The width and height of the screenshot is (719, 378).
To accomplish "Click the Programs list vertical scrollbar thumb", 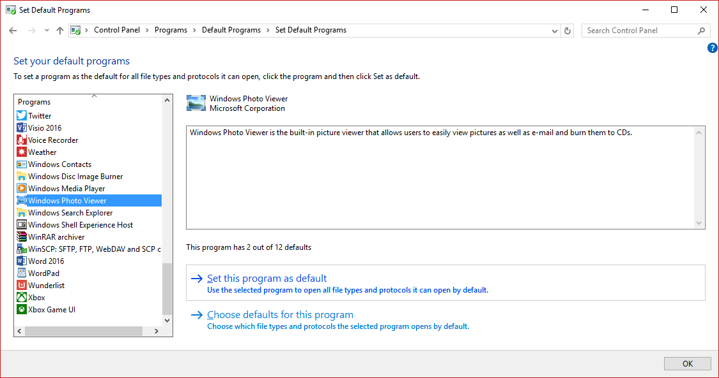I will [167, 289].
